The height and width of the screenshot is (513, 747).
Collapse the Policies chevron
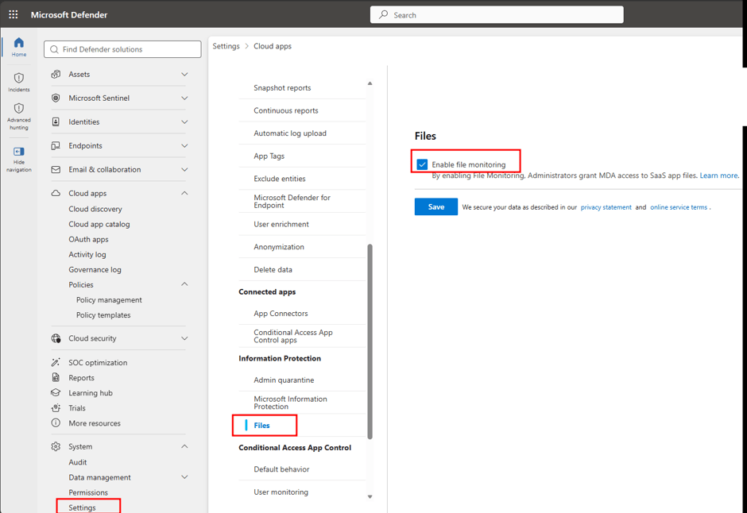pos(184,284)
